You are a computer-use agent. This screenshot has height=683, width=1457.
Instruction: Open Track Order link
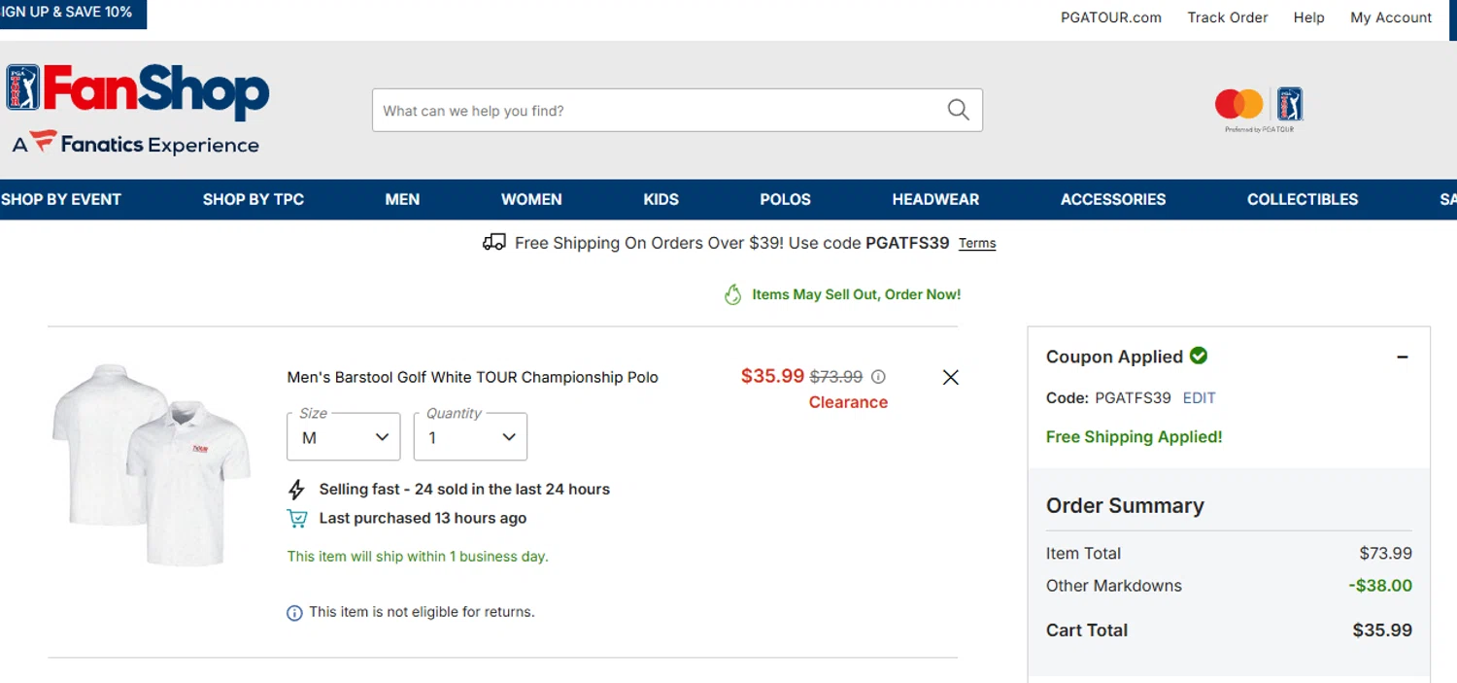pyautogui.click(x=1228, y=17)
